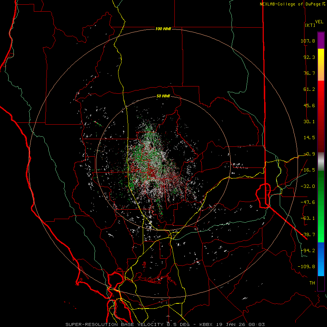Screen dimensions: 327x327
Task: Select the -63.1 legend value
Action: click(x=308, y=218)
